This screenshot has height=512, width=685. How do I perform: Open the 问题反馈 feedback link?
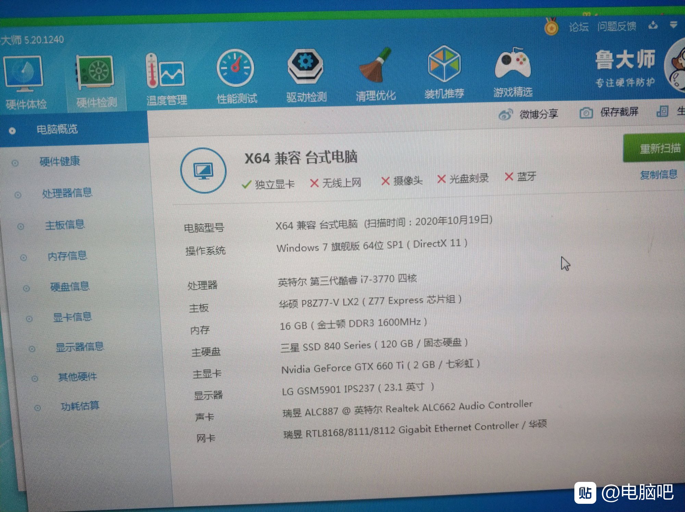616,26
